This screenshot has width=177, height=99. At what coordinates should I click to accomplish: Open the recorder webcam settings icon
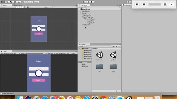point(165,4)
